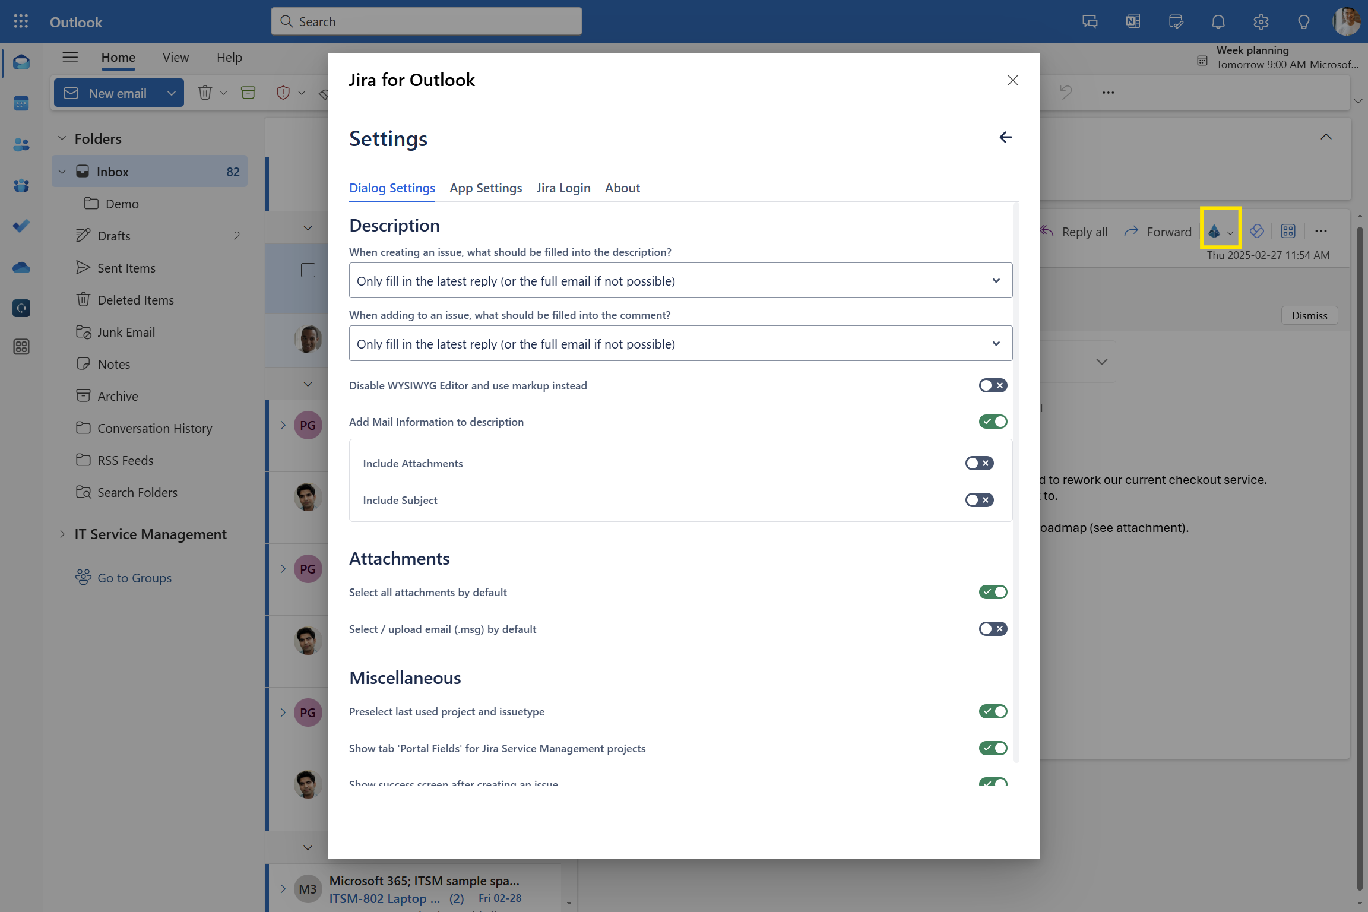This screenshot has height=912, width=1368.
Task: Click the Outlook search field
Action: pyautogui.click(x=426, y=21)
